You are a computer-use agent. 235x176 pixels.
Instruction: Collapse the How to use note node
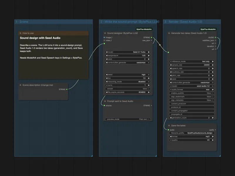pos(21,33)
